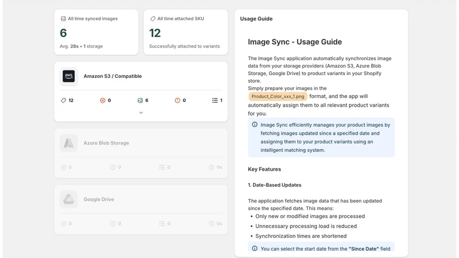This screenshot has height=258, width=459.
Task: Expand the Amazon S3 card chevron
Action: [x=141, y=112]
